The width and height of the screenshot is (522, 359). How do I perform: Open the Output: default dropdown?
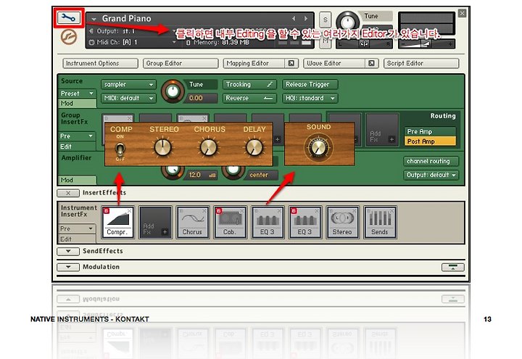coord(431,175)
